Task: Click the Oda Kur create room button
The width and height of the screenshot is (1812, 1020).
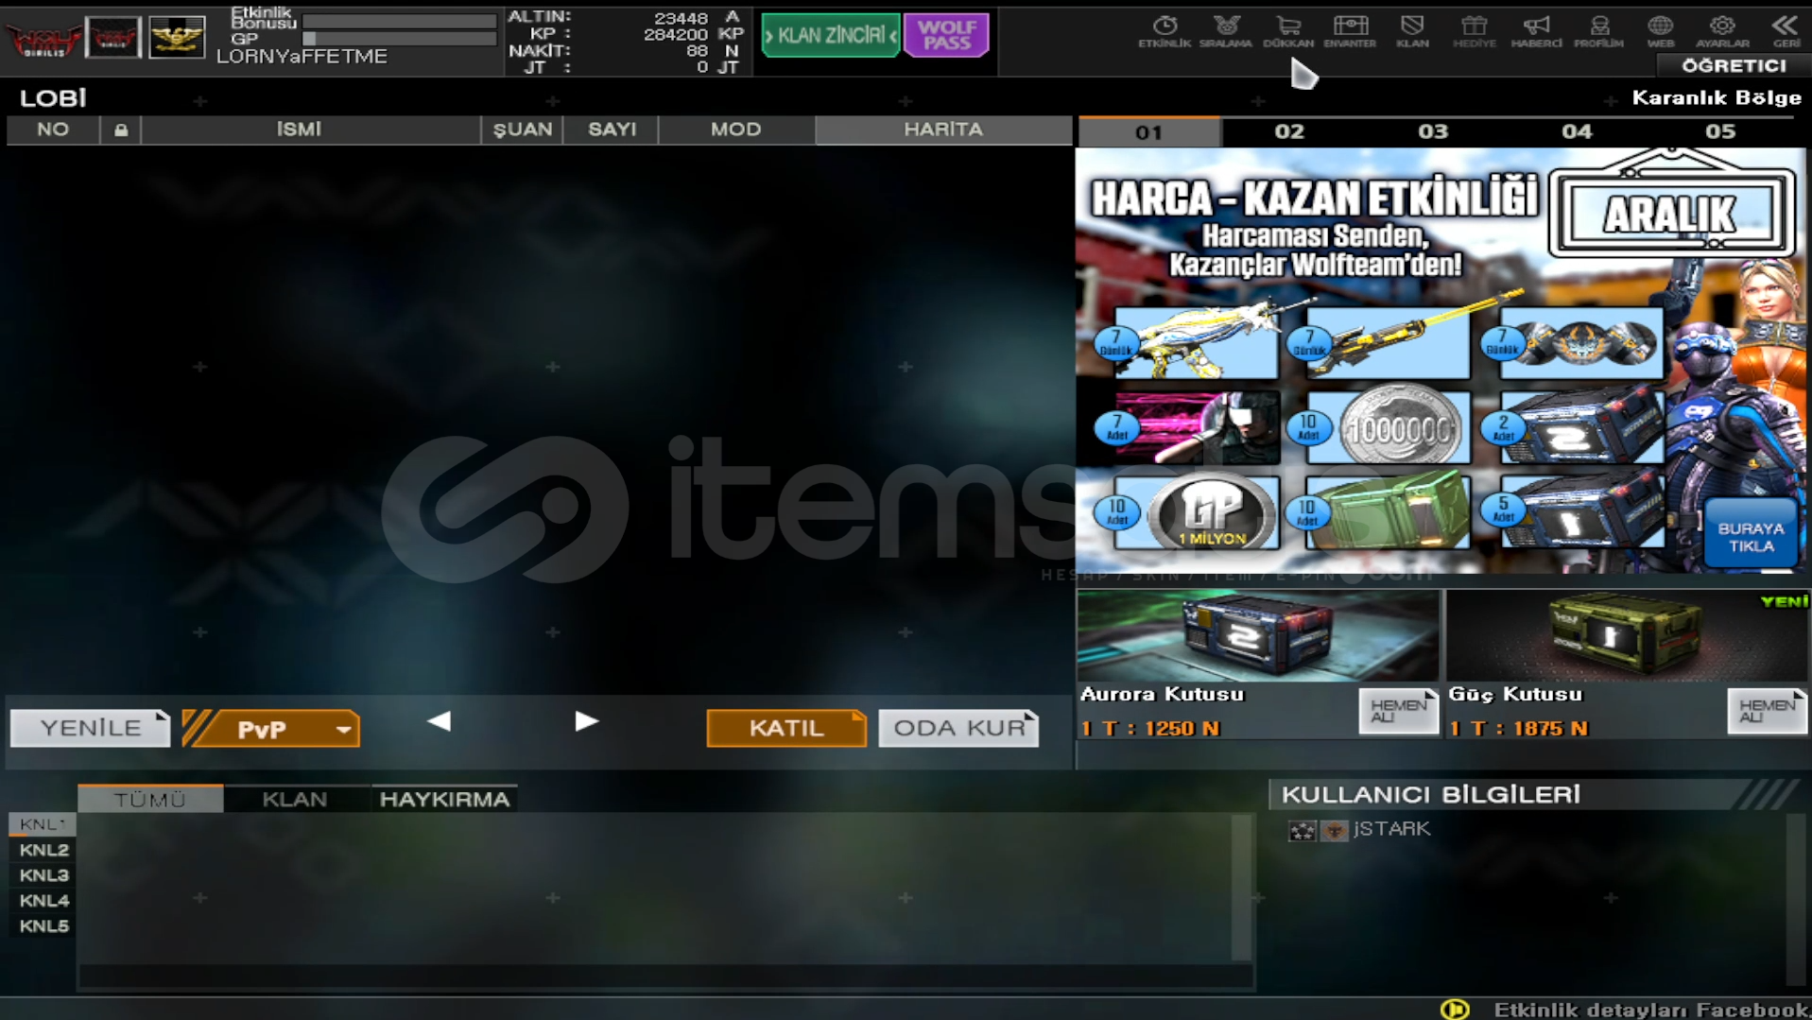Action: [x=958, y=728]
